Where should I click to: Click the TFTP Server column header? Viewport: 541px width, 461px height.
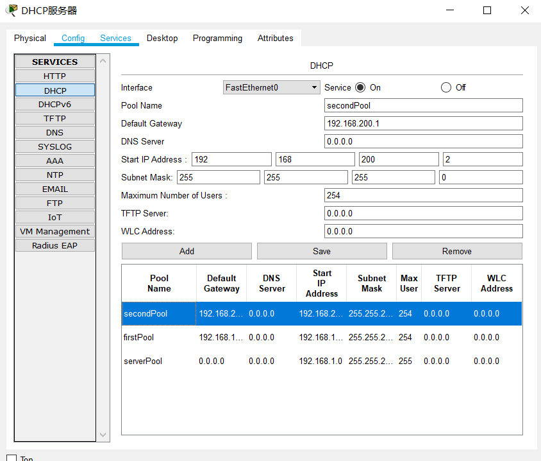(x=447, y=283)
